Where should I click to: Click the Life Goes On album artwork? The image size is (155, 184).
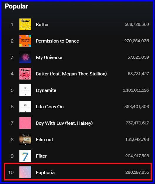(x=25, y=107)
